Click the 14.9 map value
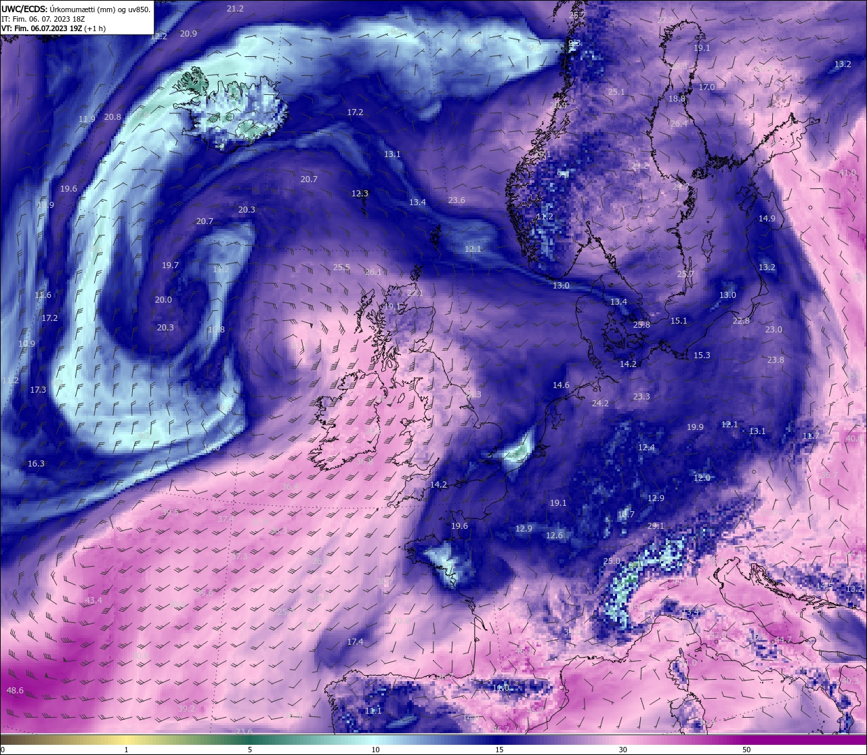The image size is (867, 755). [x=766, y=219]
